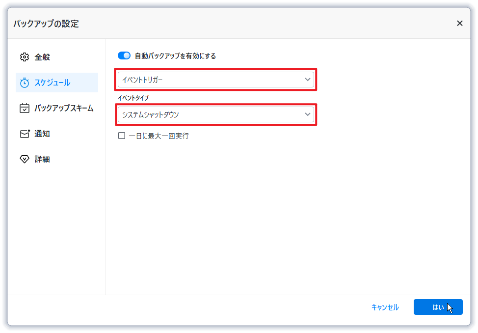Go to the 通知 section
Image resolution: width=478 pixels, height=333 pixels.
[42, 134]
